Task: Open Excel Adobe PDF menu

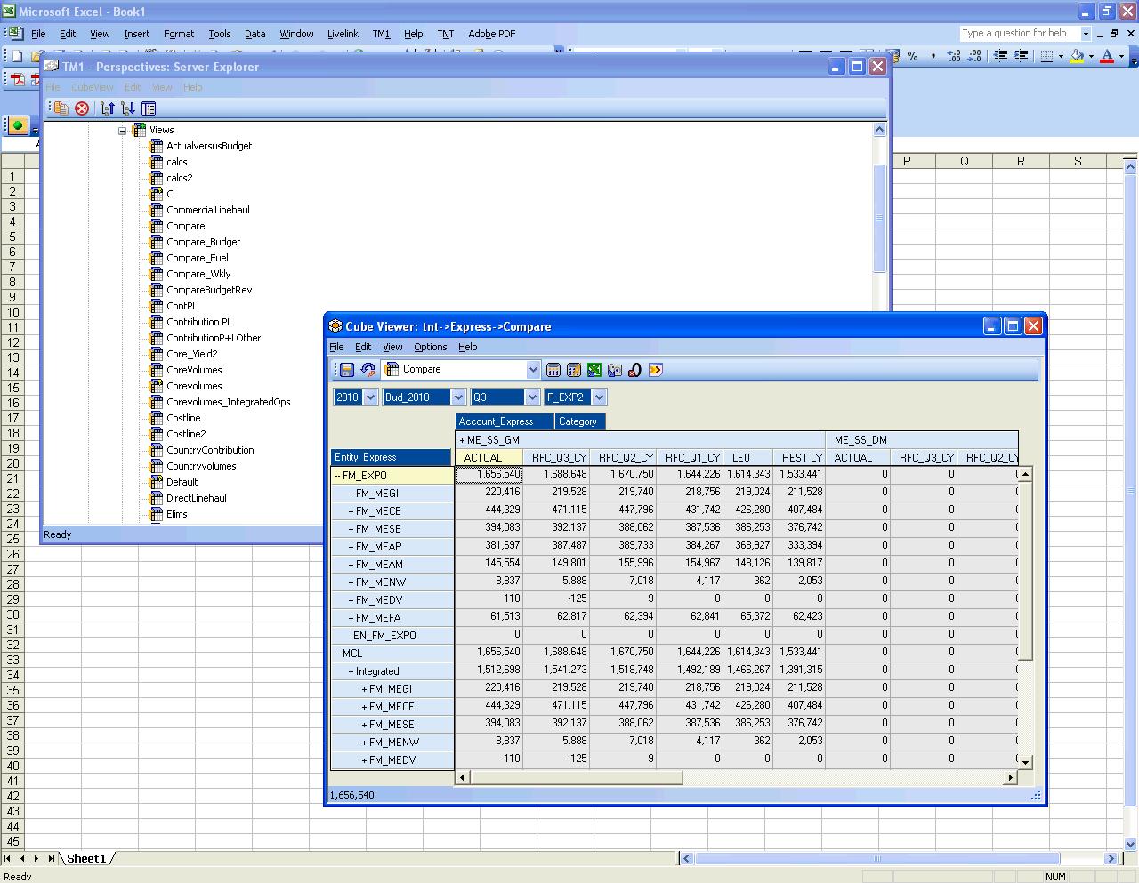Action: (491, 34)
